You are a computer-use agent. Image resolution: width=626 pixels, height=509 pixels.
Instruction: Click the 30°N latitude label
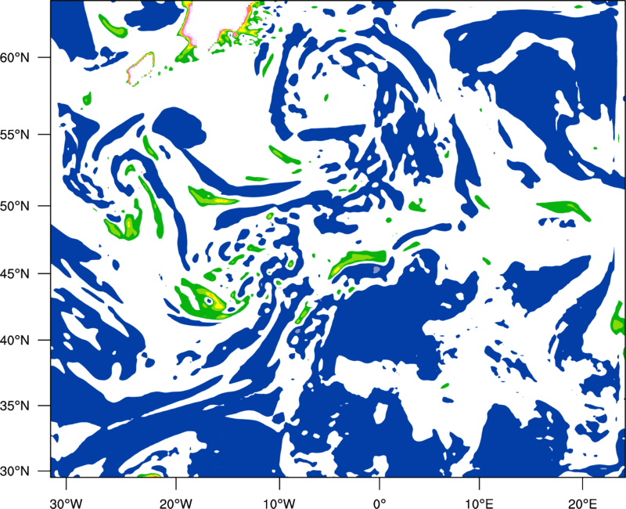(15, 471)
